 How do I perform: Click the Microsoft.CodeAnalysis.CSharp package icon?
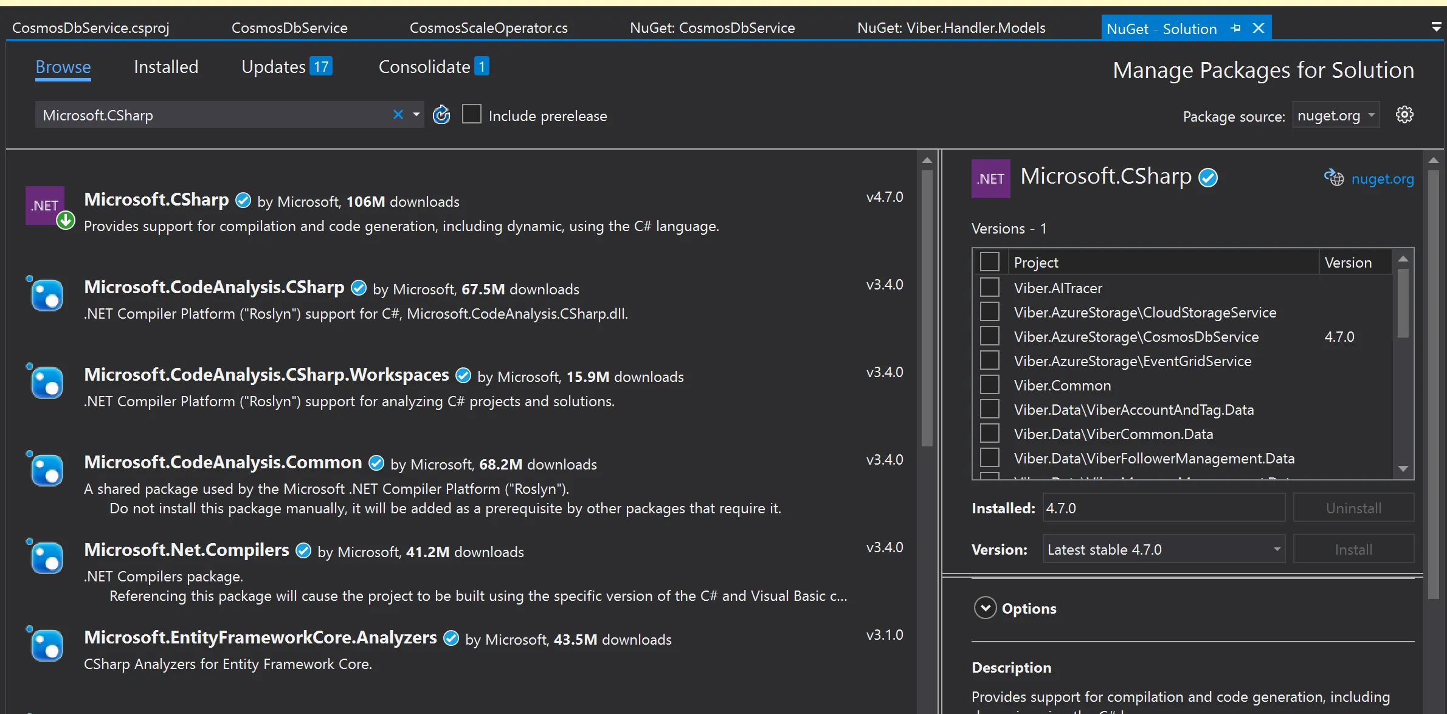(46, 294)
